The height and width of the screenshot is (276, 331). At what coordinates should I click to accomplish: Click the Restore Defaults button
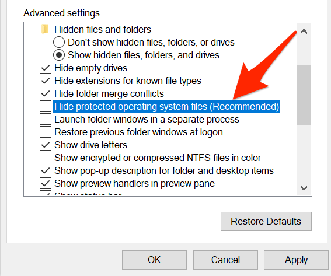[x=266, y=221]
